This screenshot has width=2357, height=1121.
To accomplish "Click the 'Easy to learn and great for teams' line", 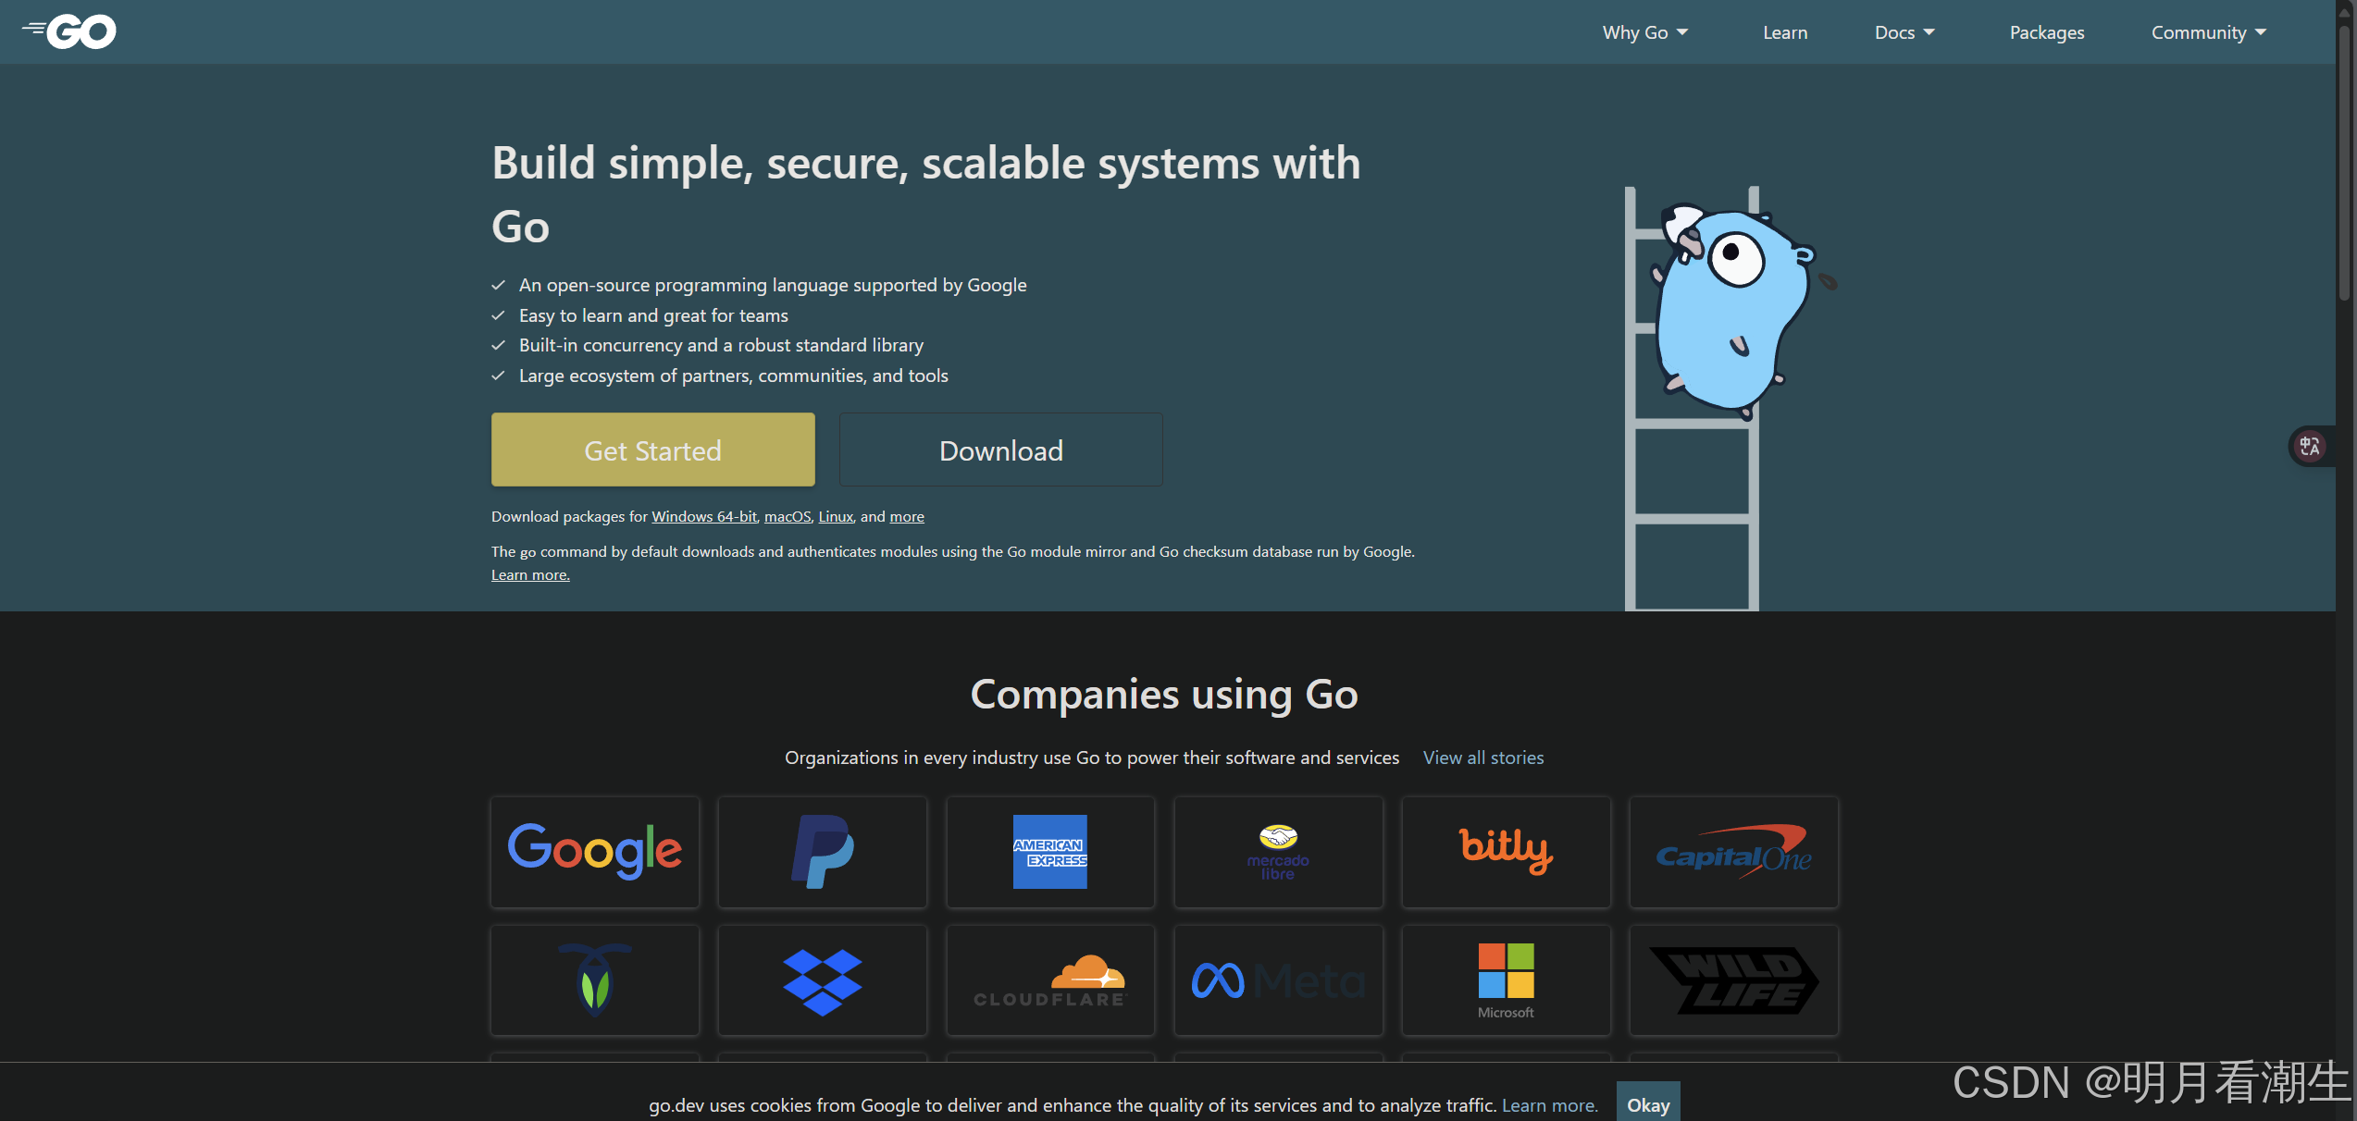I will tap(653, 315).
